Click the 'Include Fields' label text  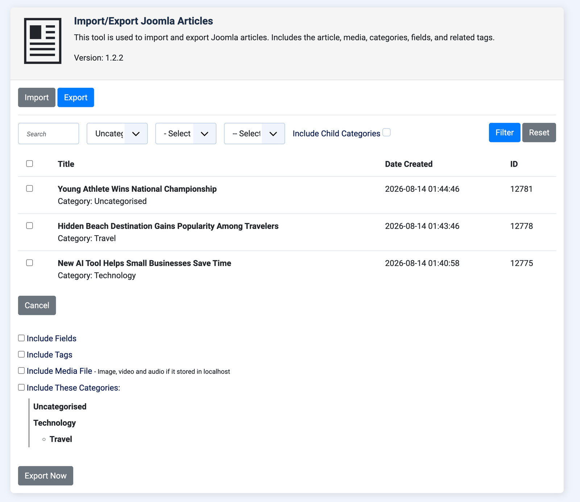51,339
